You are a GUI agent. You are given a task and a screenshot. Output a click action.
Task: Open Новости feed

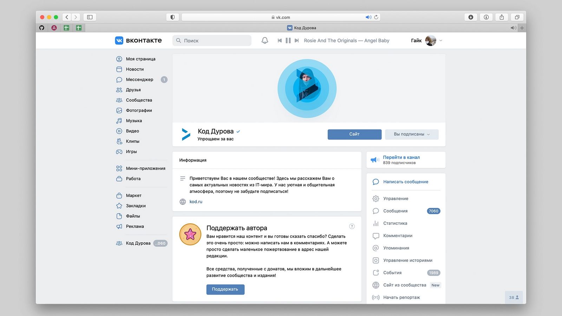pyautogui.click(x=135, y=69)
